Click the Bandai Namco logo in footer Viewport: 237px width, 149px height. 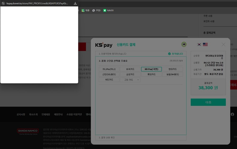pyautogui.click(x=28, y=131)
